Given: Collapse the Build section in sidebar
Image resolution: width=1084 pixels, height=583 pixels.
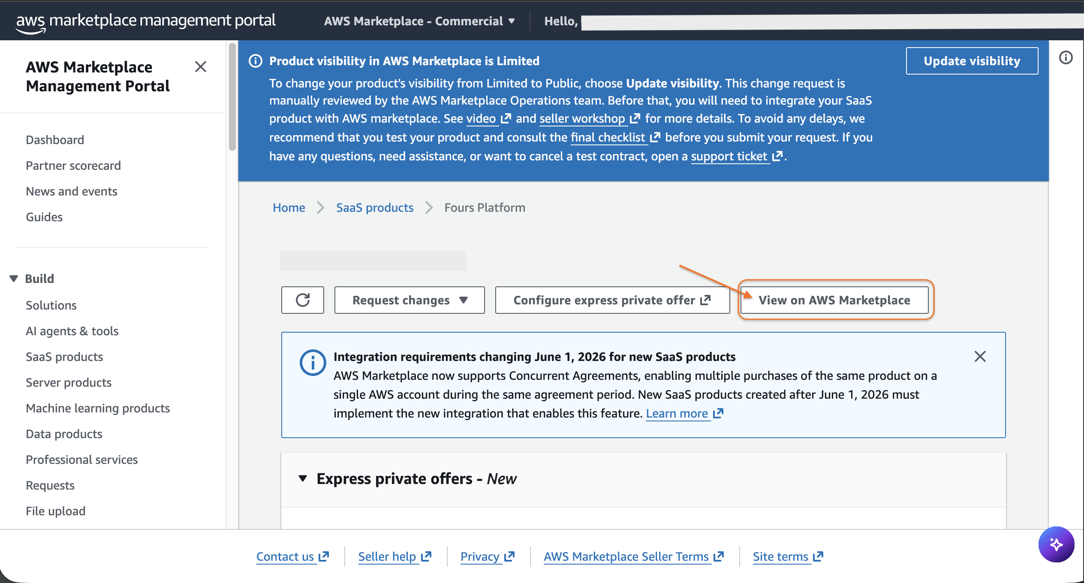Looking at the screenshot, I should point(14,279).
